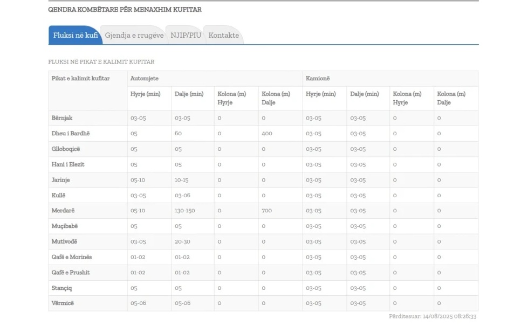Select the Muçibabë row name
Screen dimensions: 521x326
pyautogui.click(x=65, y=226)
